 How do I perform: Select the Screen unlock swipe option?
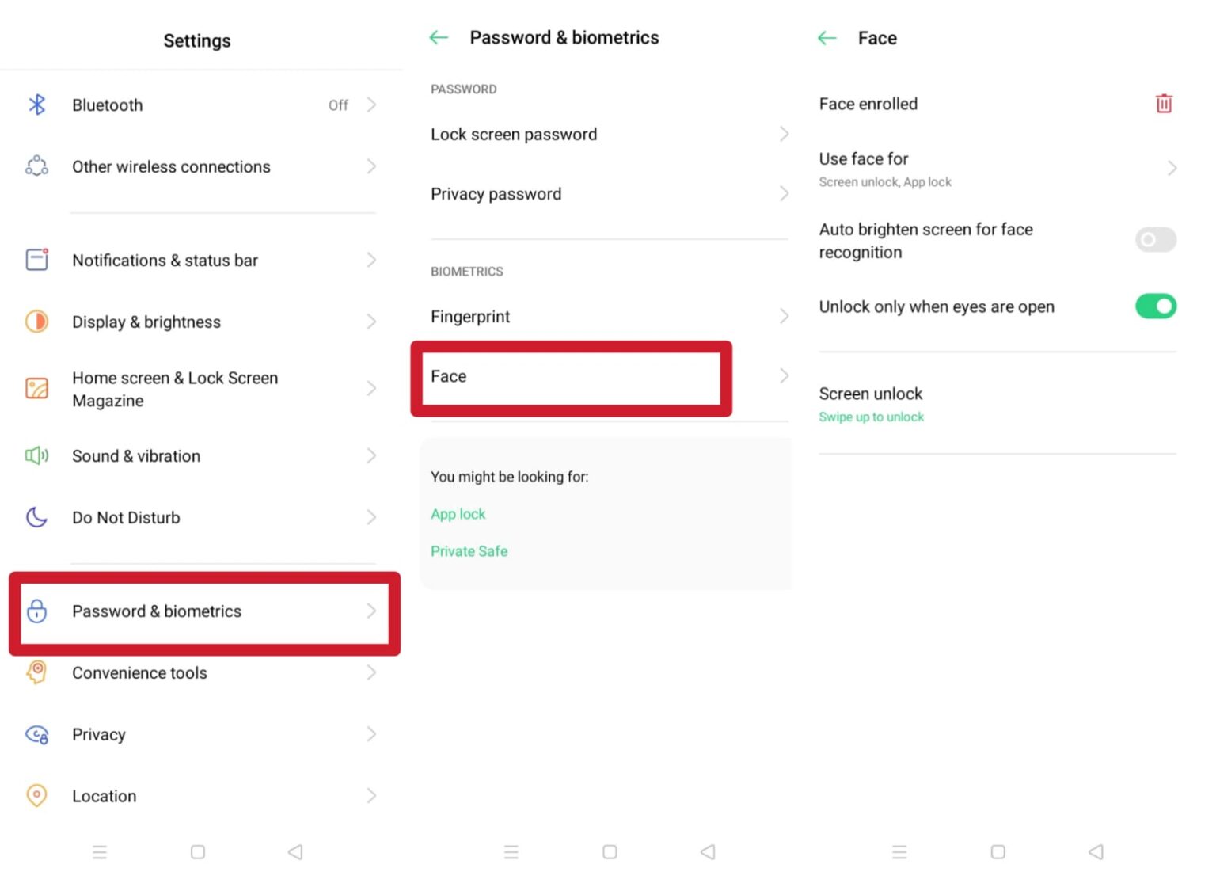[x=871, y=404]
